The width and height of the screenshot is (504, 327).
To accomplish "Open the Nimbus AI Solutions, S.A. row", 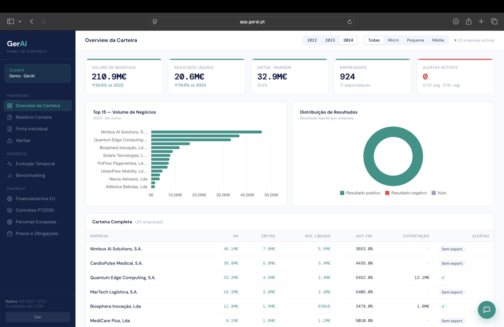I will (289, 249).
